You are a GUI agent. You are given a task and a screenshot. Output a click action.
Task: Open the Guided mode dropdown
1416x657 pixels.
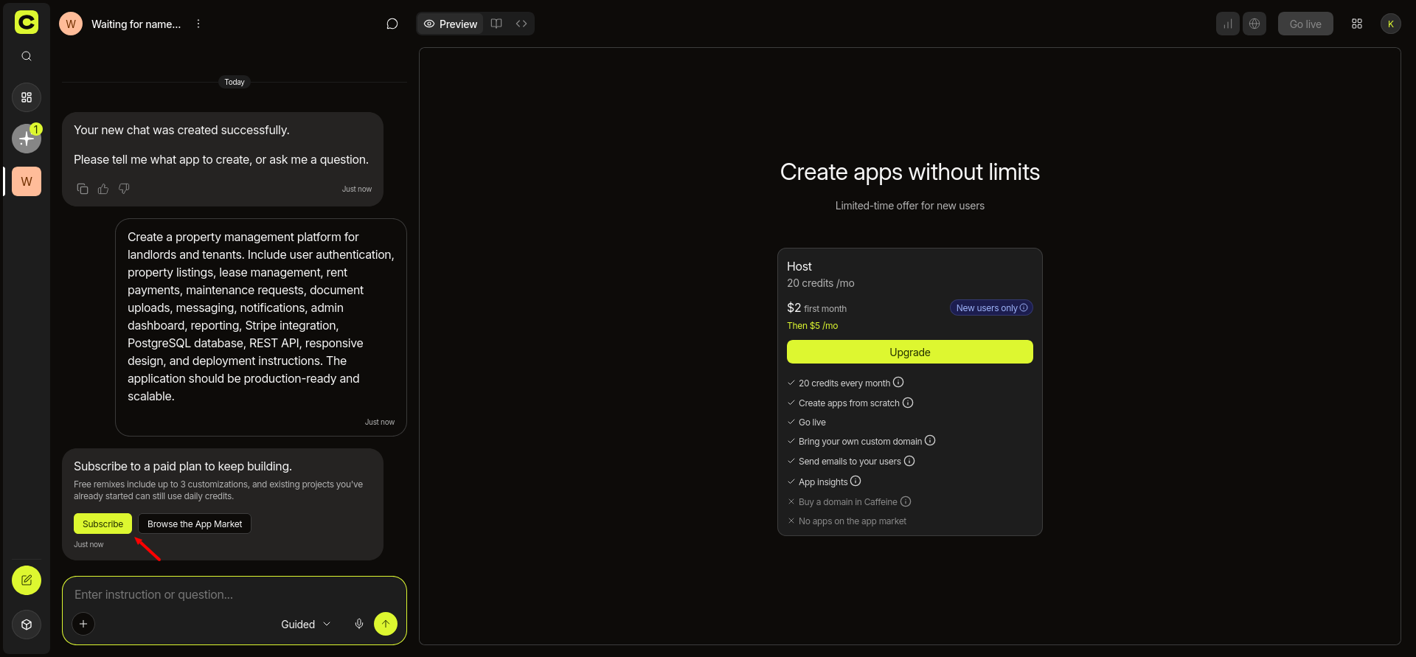[x=306, y=624]
